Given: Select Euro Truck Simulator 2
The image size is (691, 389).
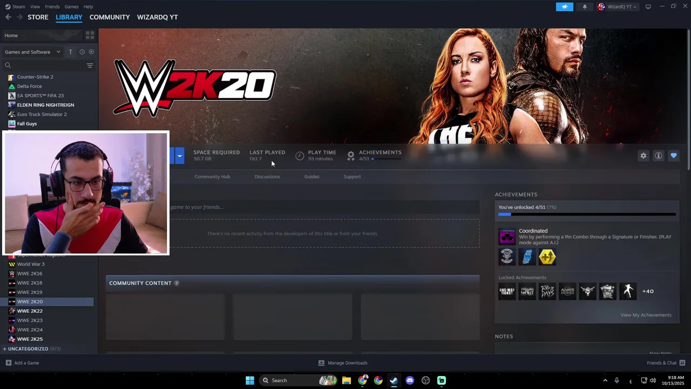Looking at the screenshot, I should [x=42, y=115].
